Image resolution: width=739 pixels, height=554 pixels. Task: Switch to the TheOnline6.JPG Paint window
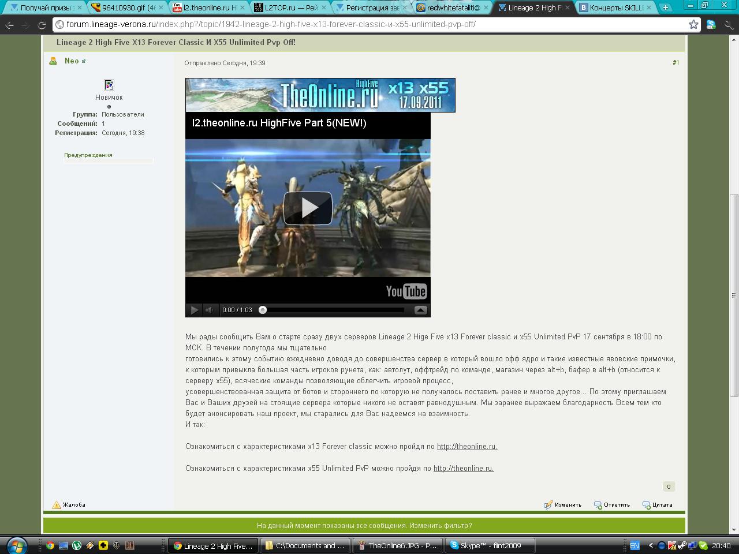(x=397, y=545)
